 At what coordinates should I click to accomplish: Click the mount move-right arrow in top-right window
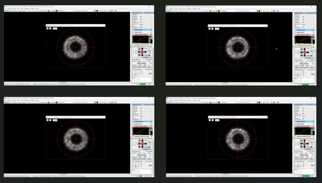pos(308,53)
